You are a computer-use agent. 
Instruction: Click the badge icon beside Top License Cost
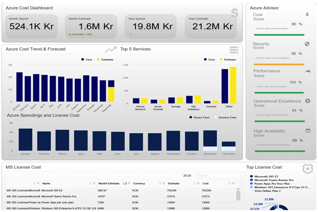coord(308,169)
